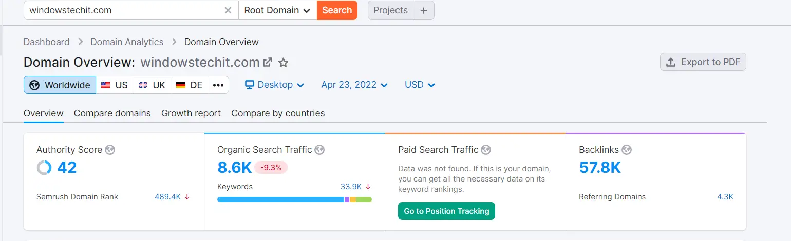Viewport: 791px width, 241px height.
Task: Switch to Growth report tab
Action: [x=191, y=113]
